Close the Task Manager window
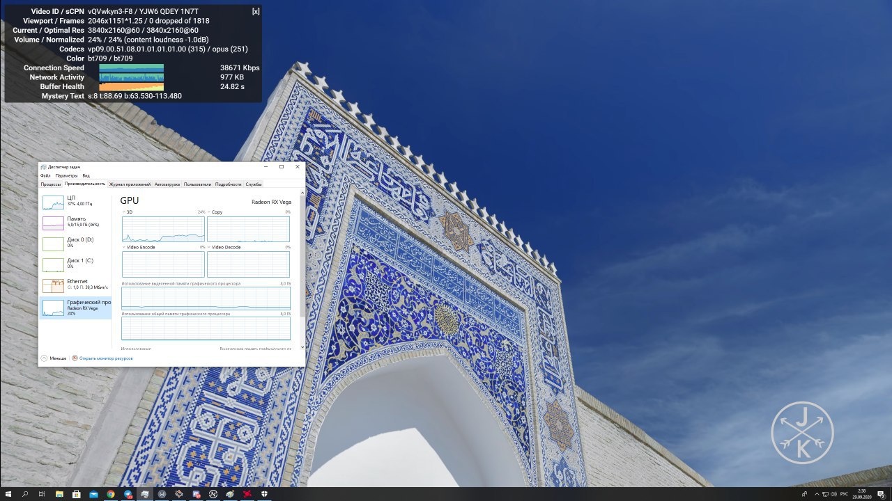Viewport: 892px width, 501px height. point(298,167)
